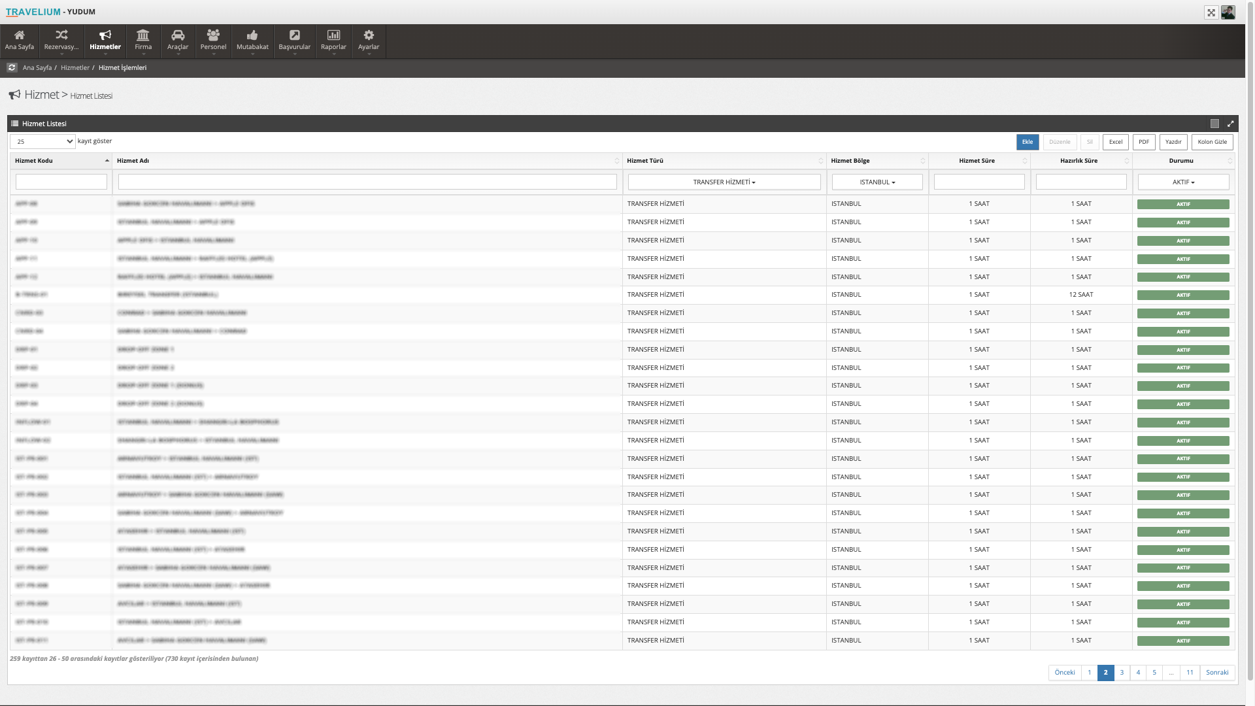Expand the Hizmet Listesi panel to fullscreen
The height and width of the screenshot is (706, 1255).
click(1230, 124)
